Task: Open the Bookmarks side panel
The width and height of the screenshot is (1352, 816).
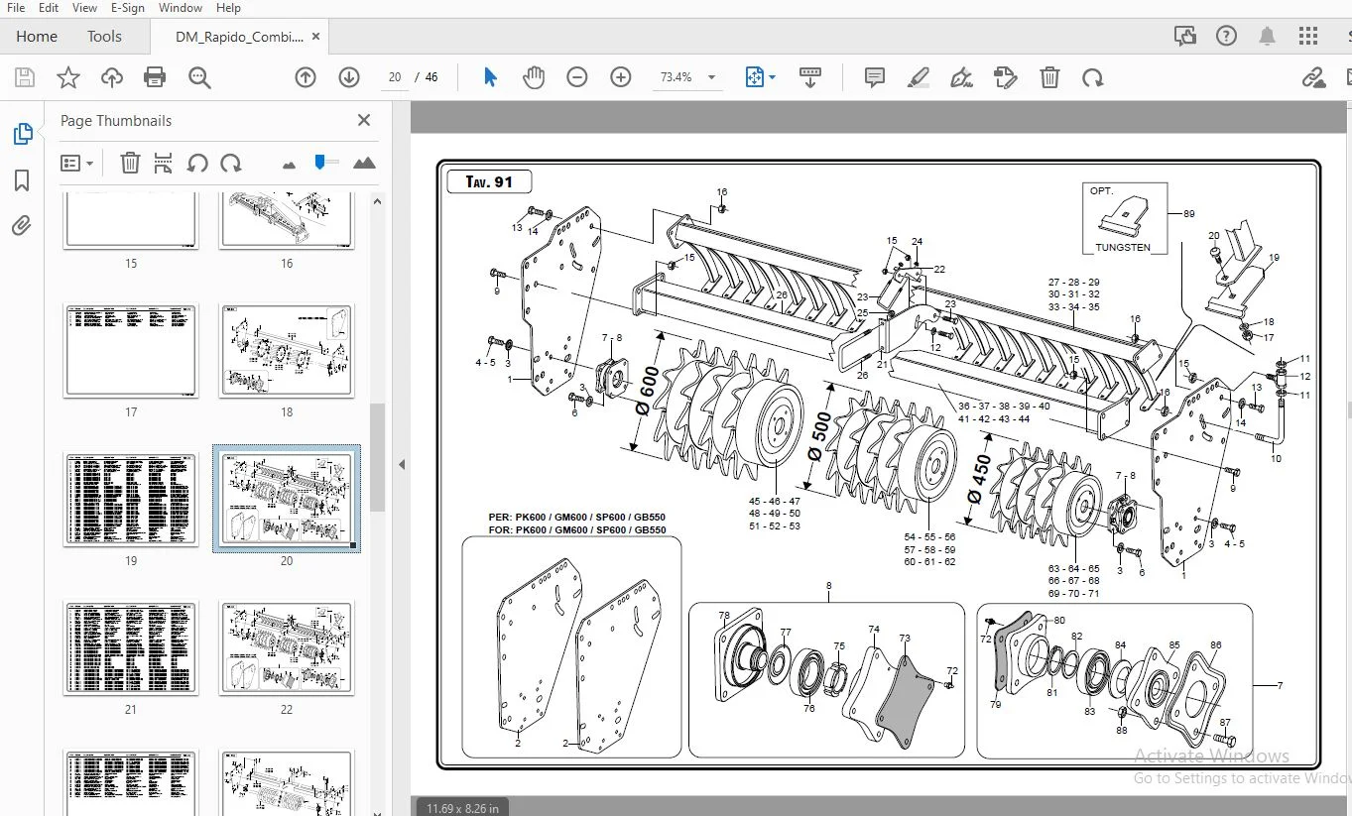Action: tap(22, 180)
